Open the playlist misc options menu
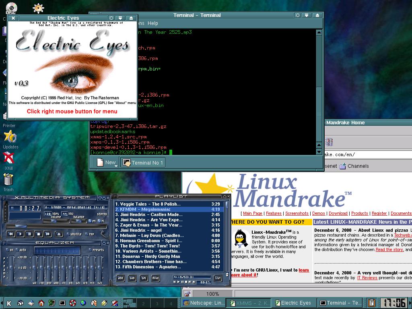 pyautogui.click(x=155, y=278)
